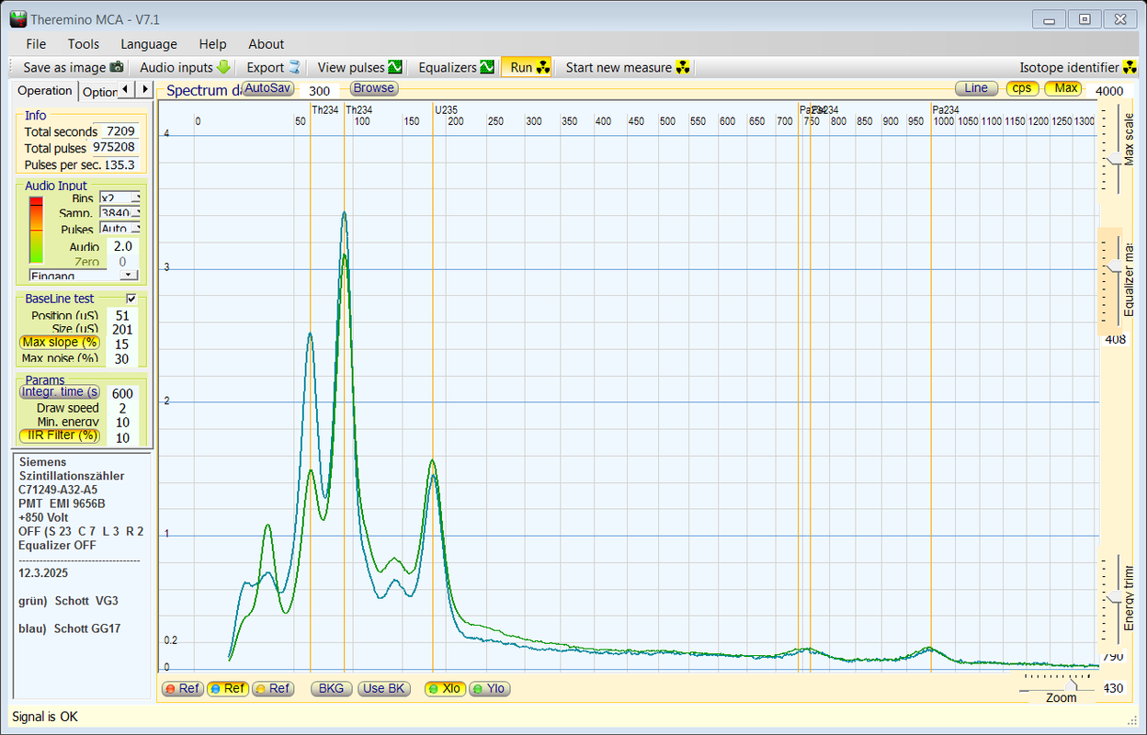Click the Audio gain field 2.0

pyautogui.click(x=122, y=246)
